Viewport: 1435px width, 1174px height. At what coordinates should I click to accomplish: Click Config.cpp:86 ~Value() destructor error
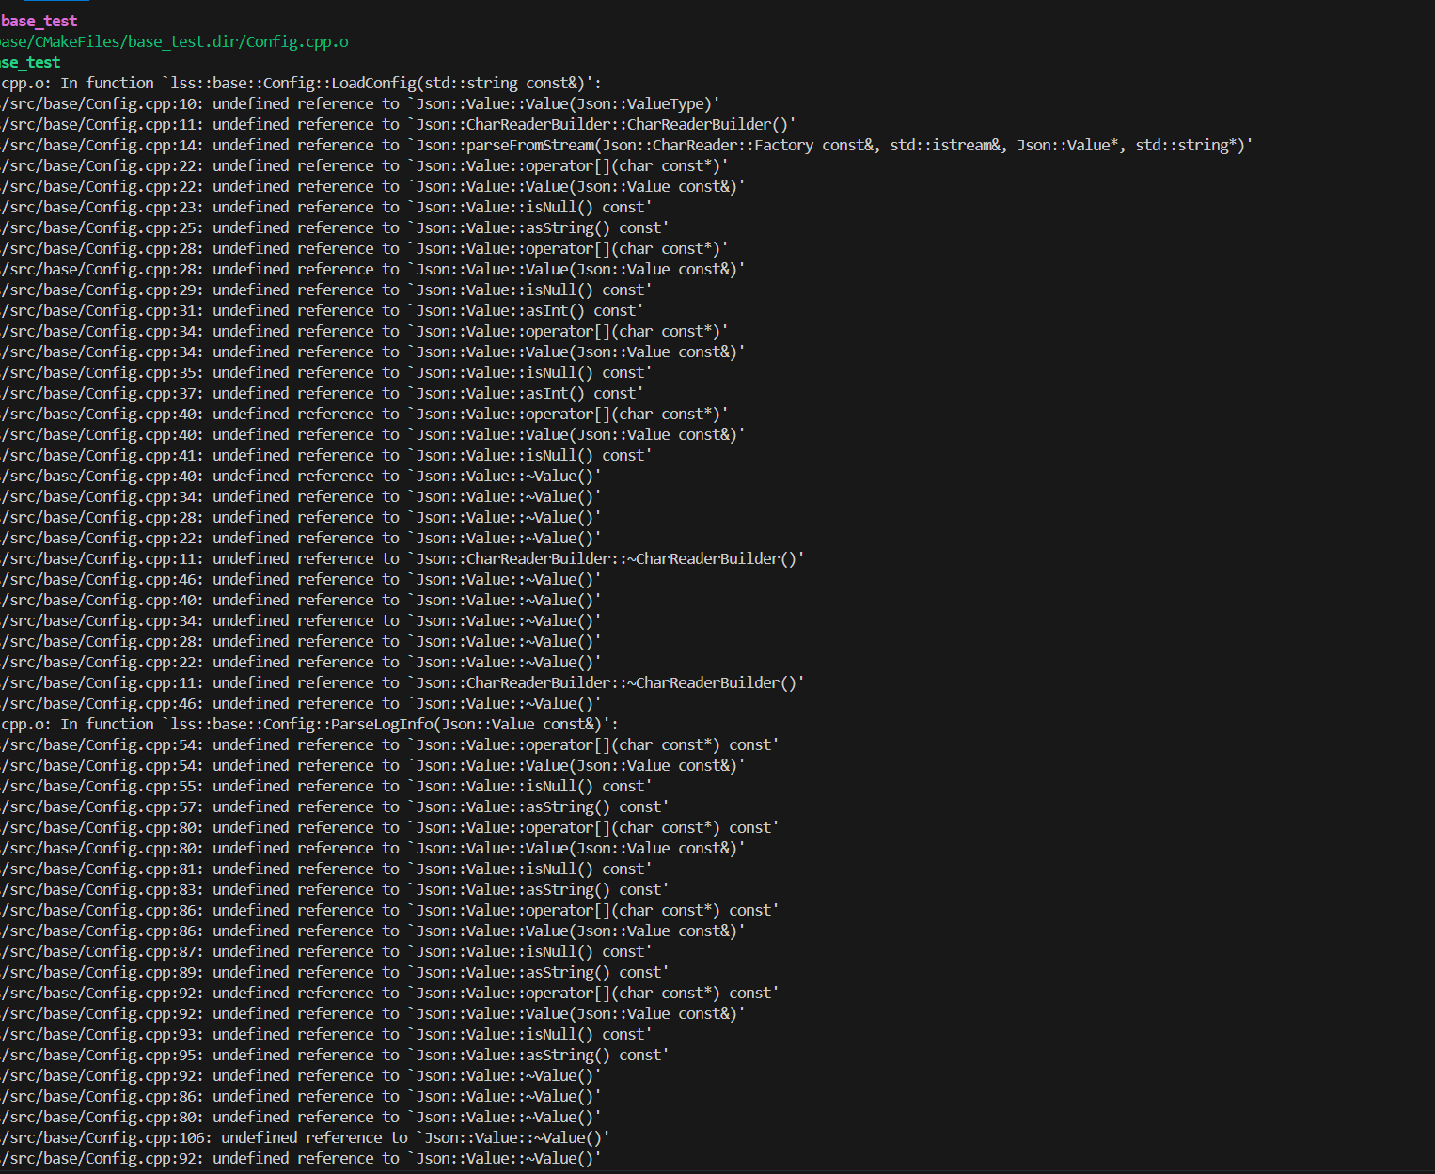pyautogui.click(x=301, y=1096)
